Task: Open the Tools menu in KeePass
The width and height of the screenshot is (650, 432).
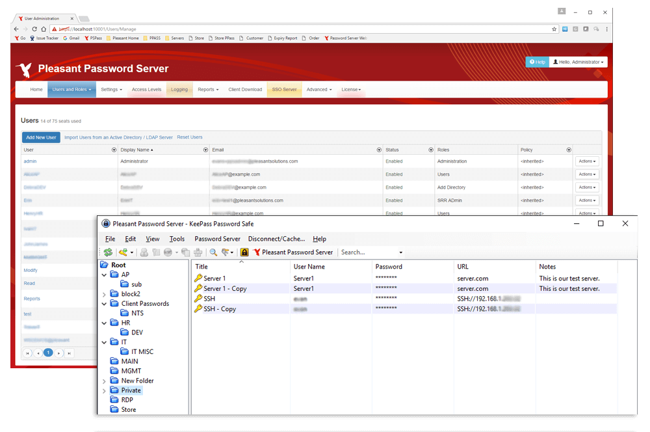Action: [177, 239]
